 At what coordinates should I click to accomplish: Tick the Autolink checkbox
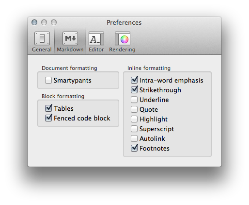pyautogui.click(x=134, y=138)
